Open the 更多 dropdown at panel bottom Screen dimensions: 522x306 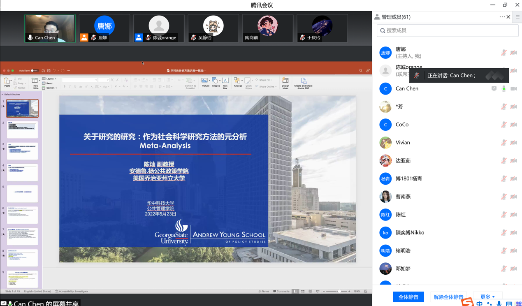click(487, 297)
